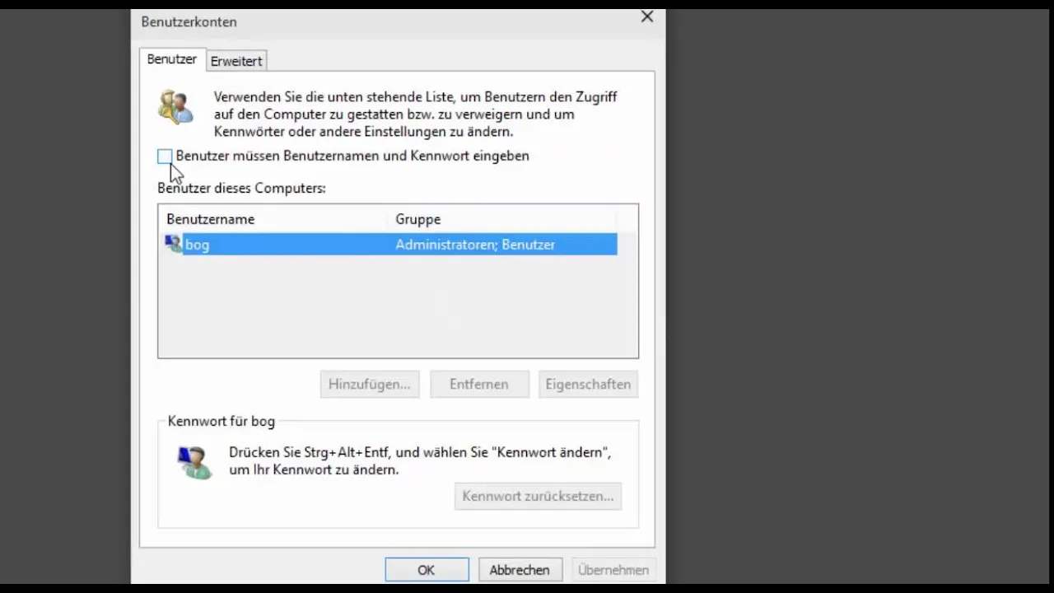Click 'Administratoren; Benutzer' group cell
1054x593 pixels.
click(475, 245)
